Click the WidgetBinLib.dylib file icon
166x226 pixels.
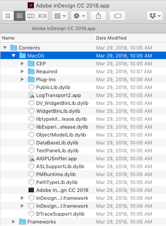tap(31, 111)
